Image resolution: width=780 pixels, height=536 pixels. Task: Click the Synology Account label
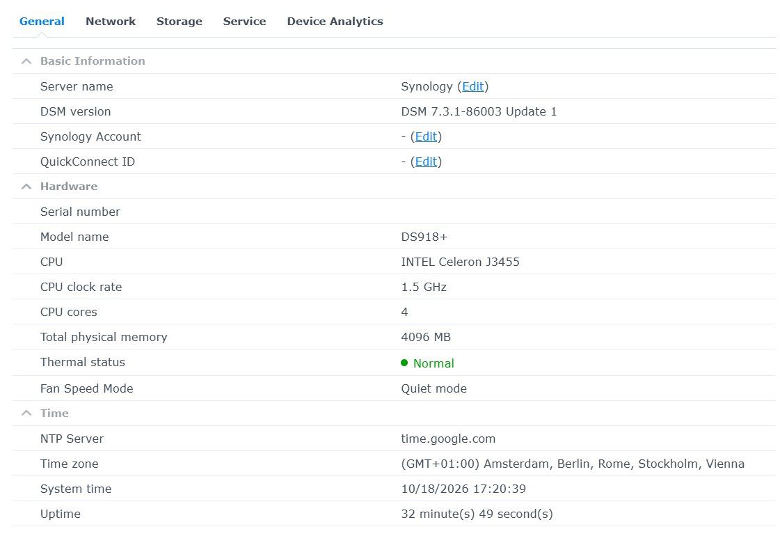pos(90,137)
